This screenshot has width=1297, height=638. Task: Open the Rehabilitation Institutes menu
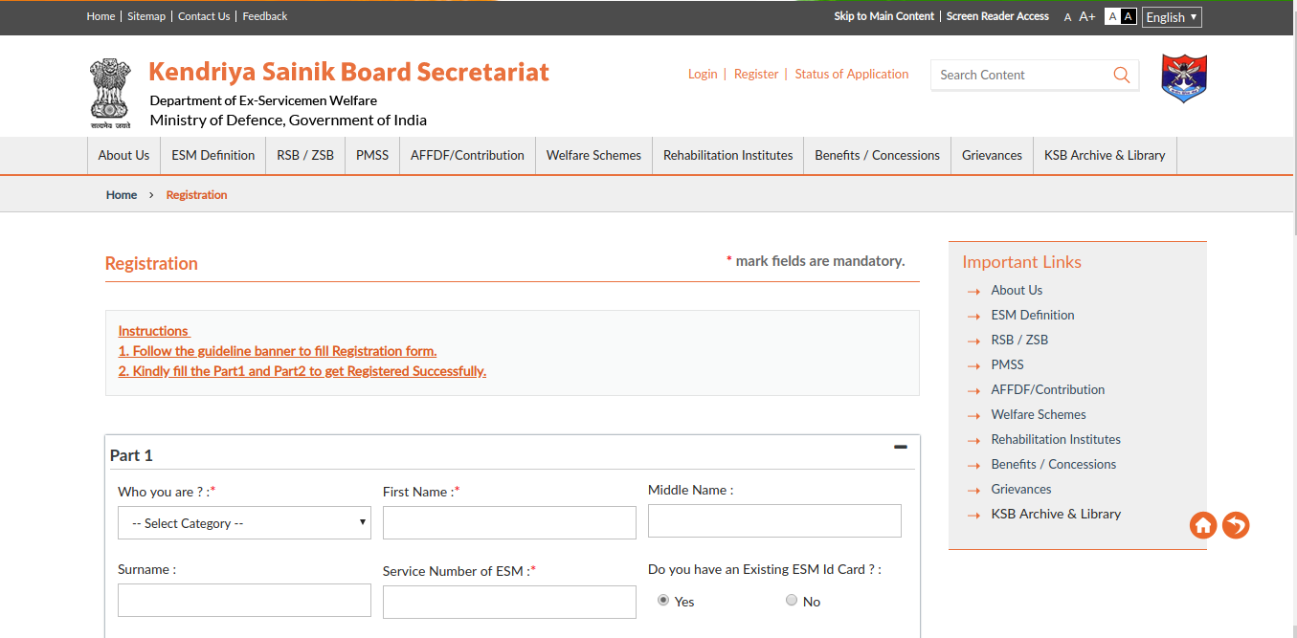727,155
